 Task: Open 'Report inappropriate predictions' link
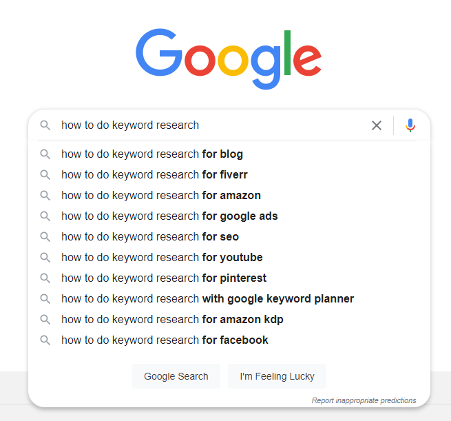364,400
